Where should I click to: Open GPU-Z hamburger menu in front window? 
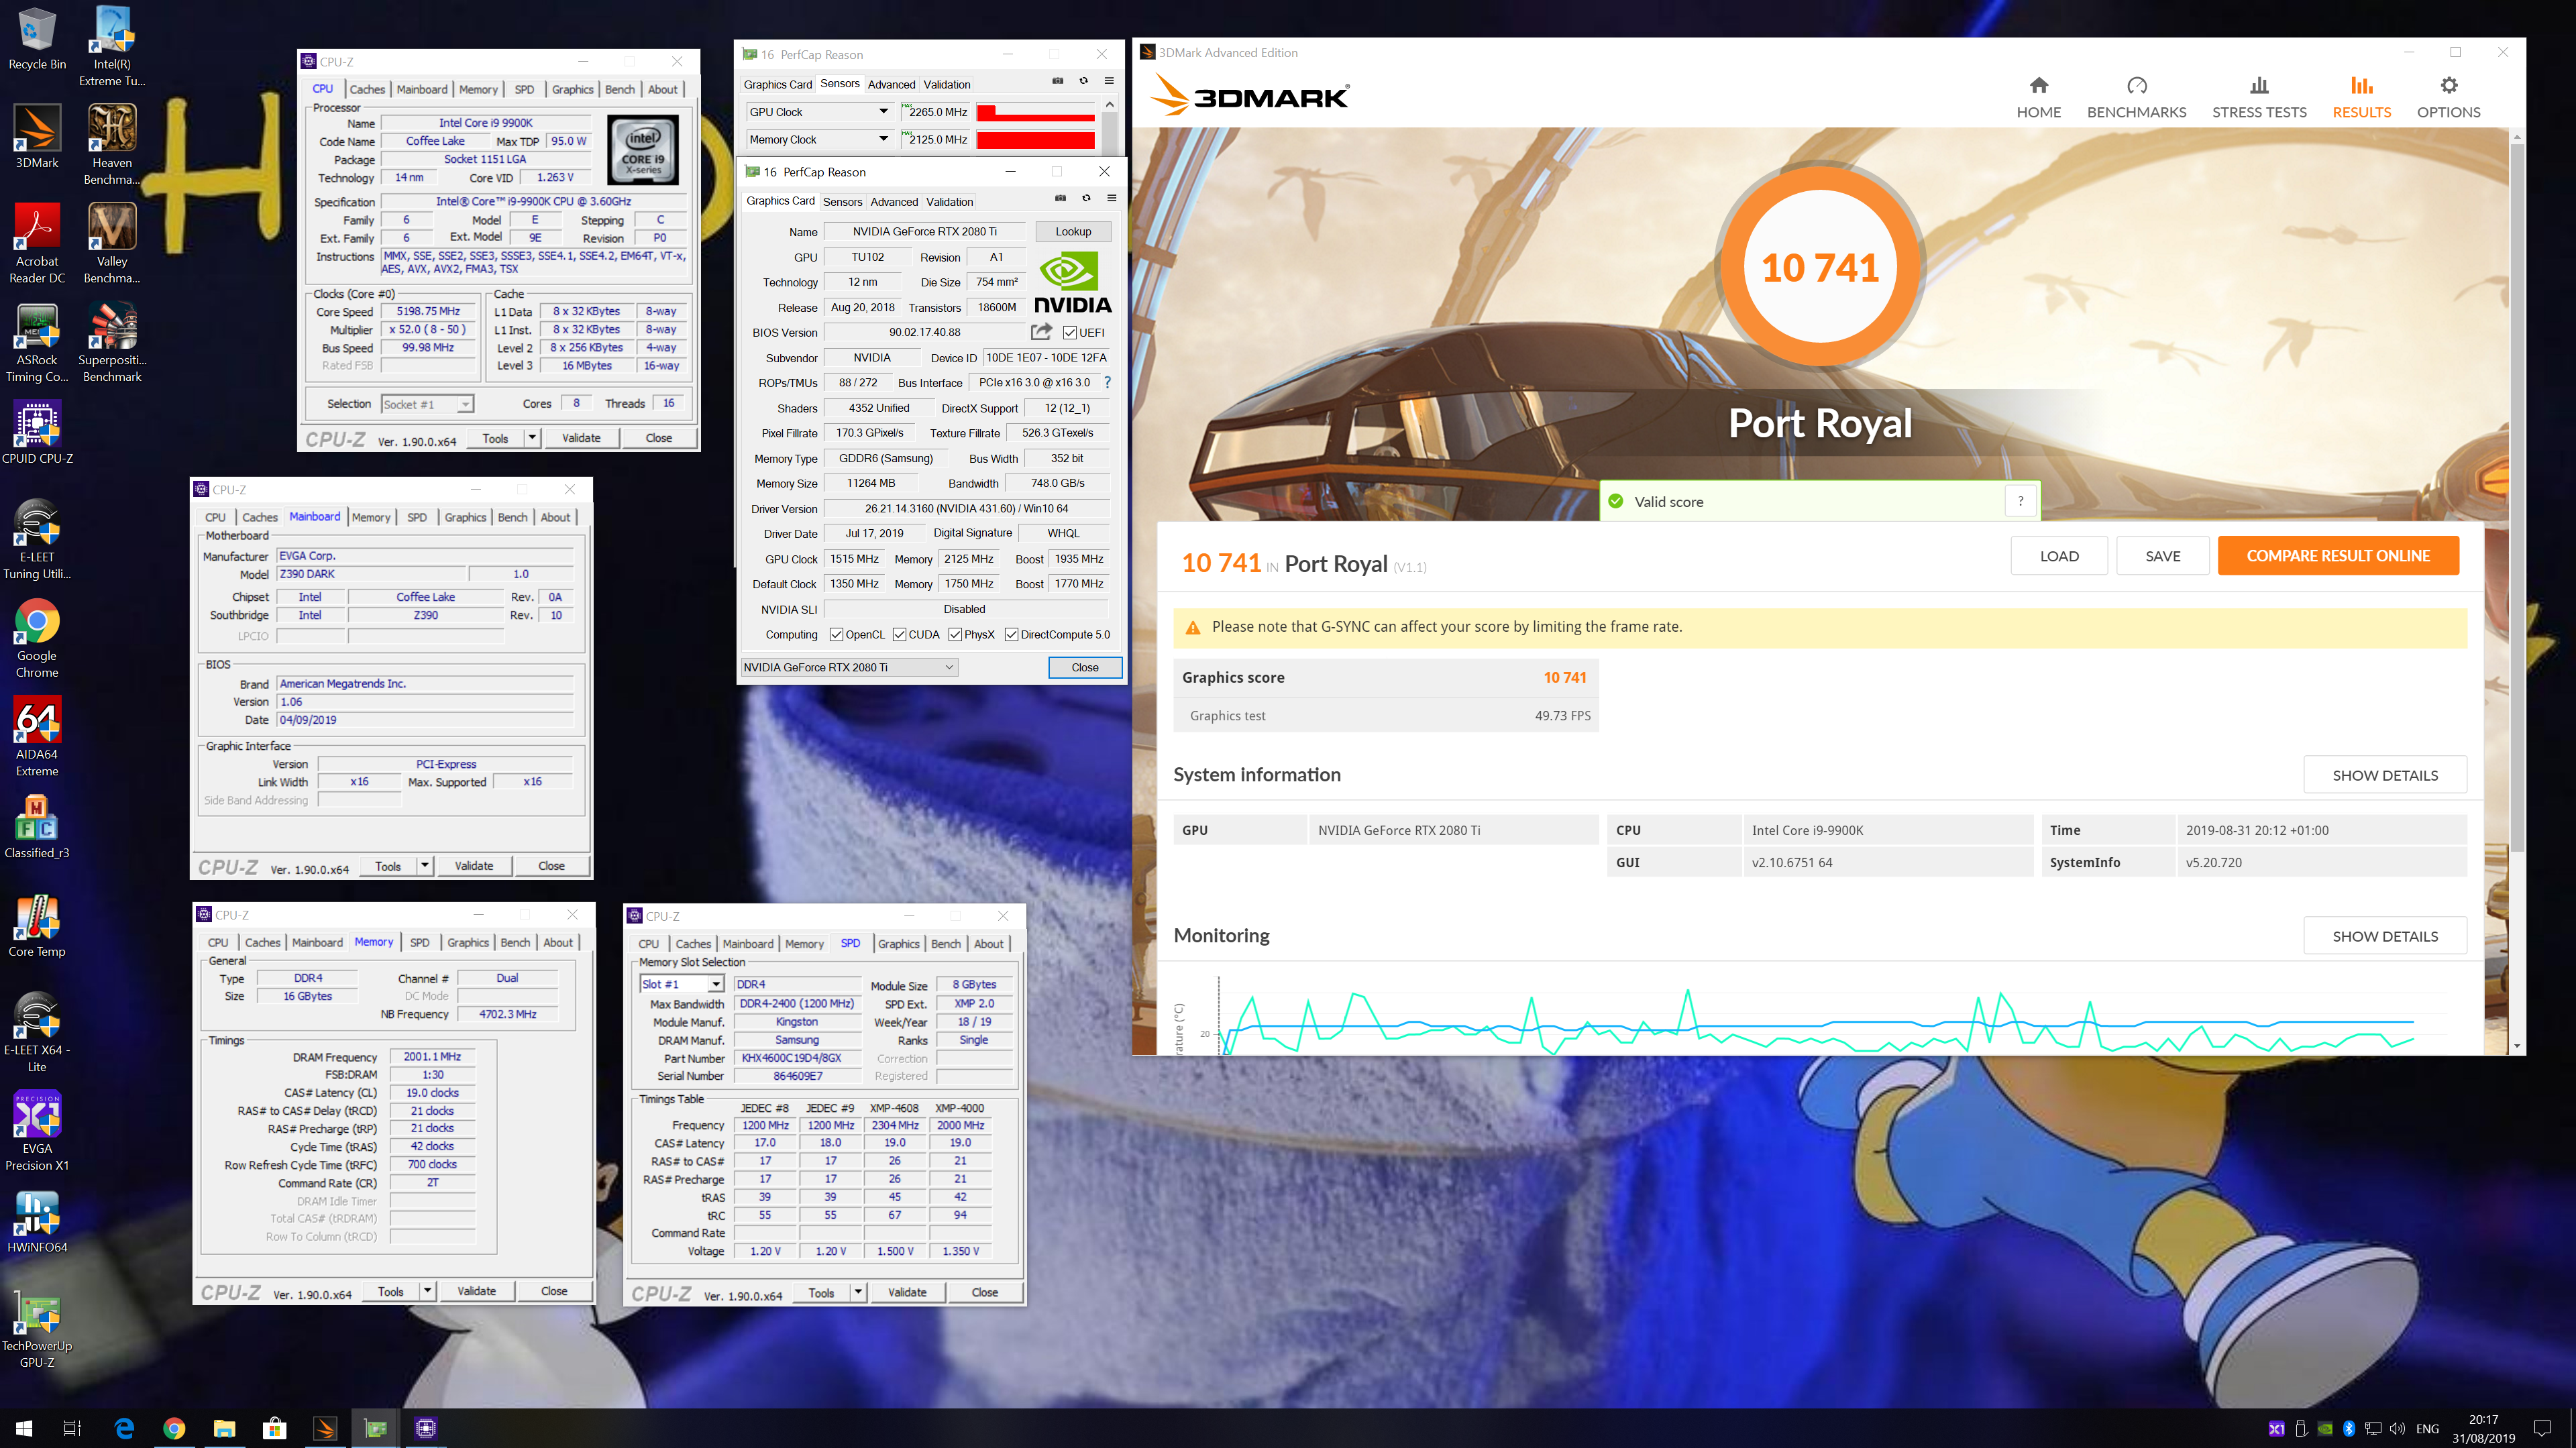coord(1111,198)
